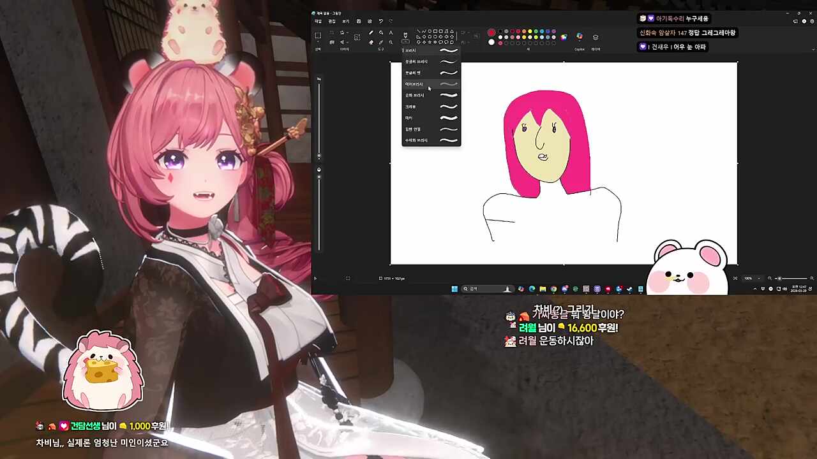Click the zoom slider in status bar
This screenshot has width=817, height=459.
(x=791, y=278)
